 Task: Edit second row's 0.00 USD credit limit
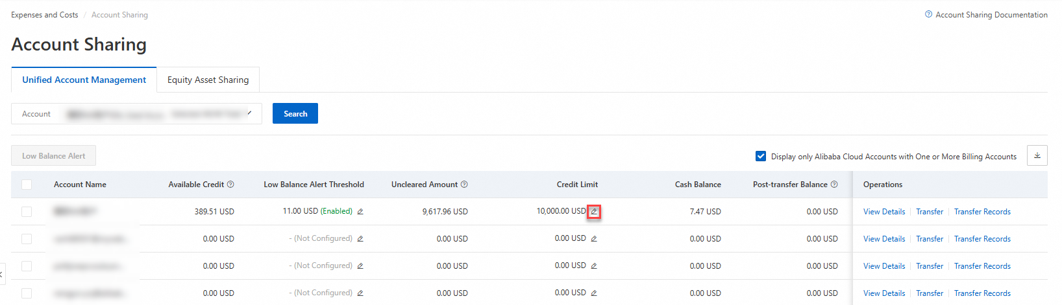click(x=594, y=239)
